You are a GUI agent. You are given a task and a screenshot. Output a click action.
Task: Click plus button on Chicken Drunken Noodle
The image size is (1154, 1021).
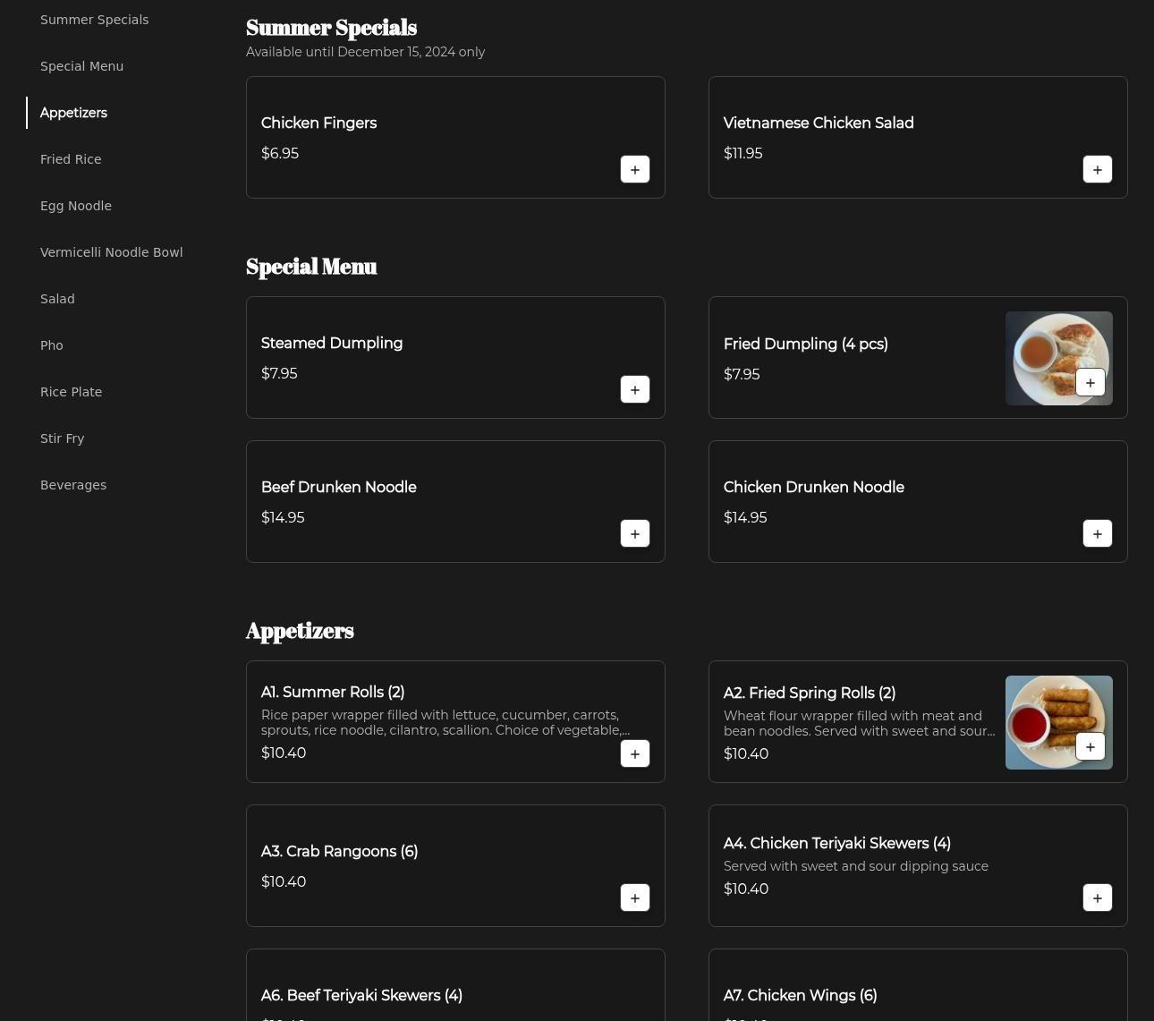coord(1097,533)
